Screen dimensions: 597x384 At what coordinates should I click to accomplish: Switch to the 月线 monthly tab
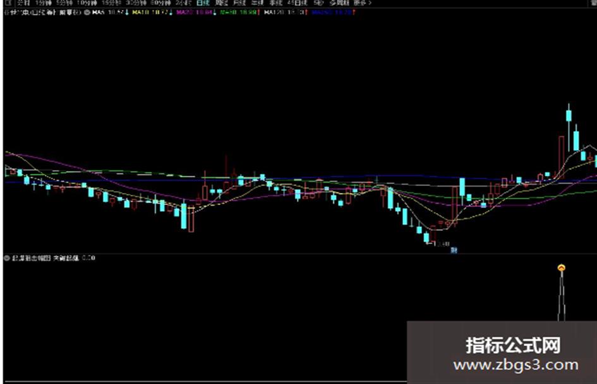[239, 3]
